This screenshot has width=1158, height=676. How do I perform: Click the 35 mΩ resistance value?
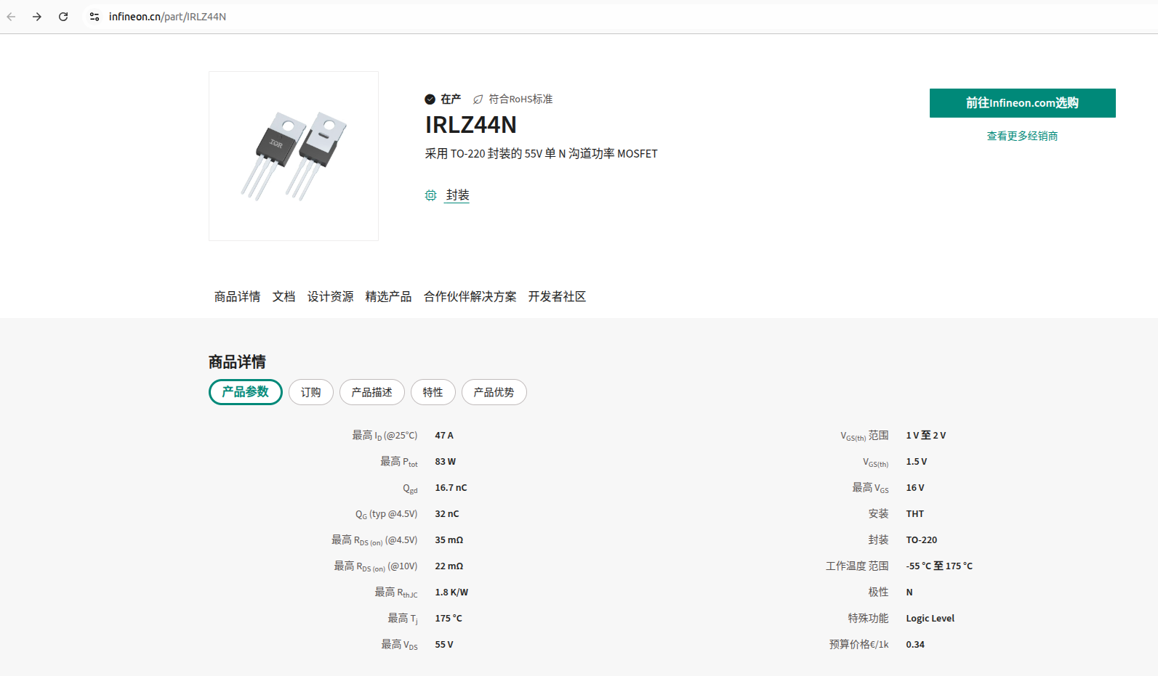click(449, 540)
